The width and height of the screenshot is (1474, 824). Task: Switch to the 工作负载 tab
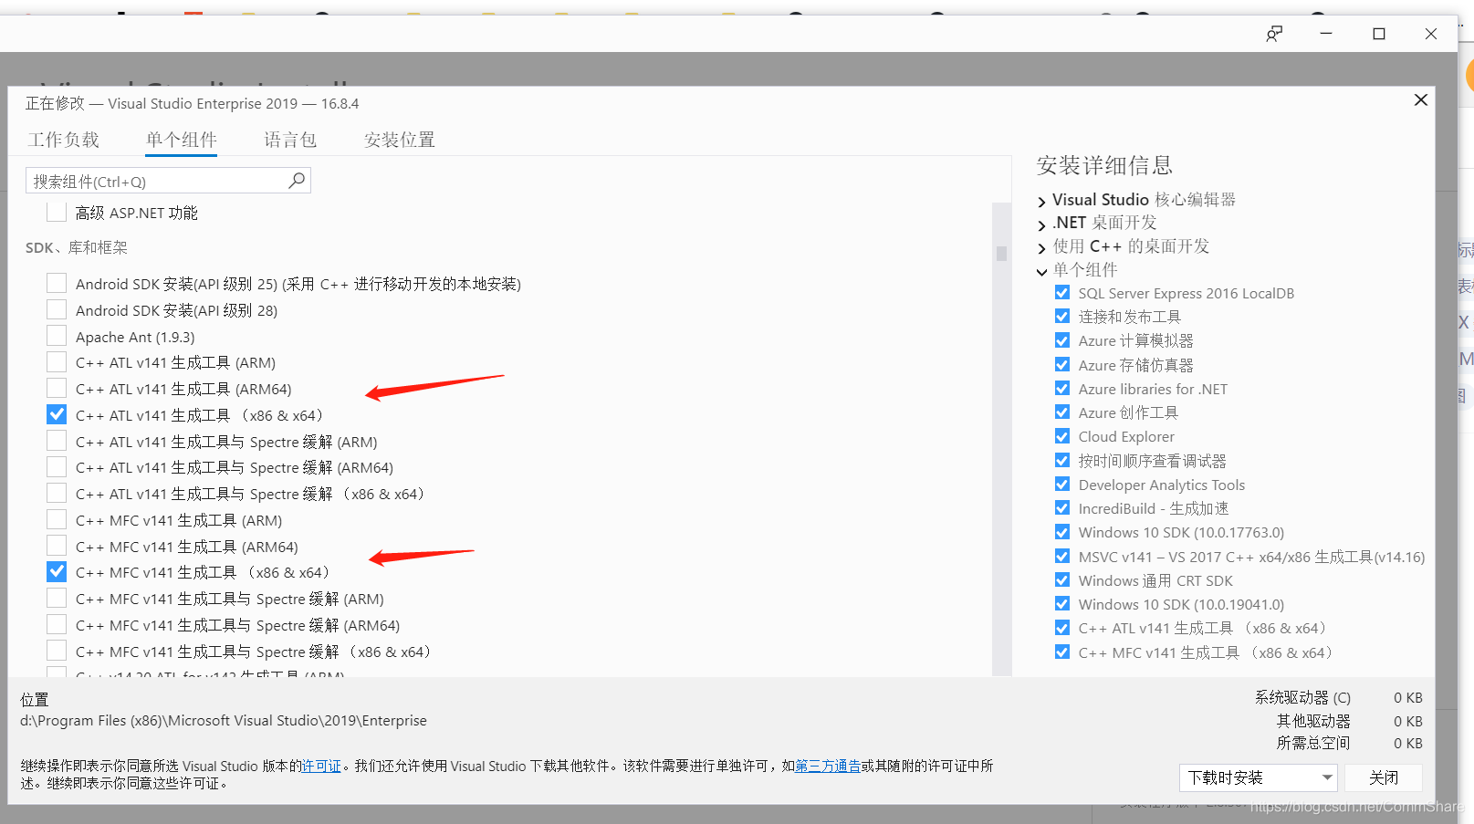point(63,140)
